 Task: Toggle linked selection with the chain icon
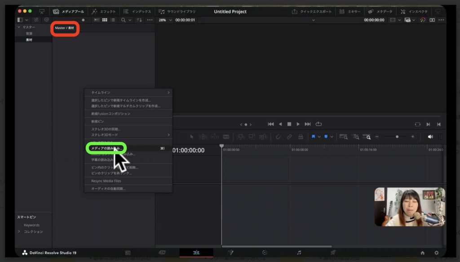(289, 136)
